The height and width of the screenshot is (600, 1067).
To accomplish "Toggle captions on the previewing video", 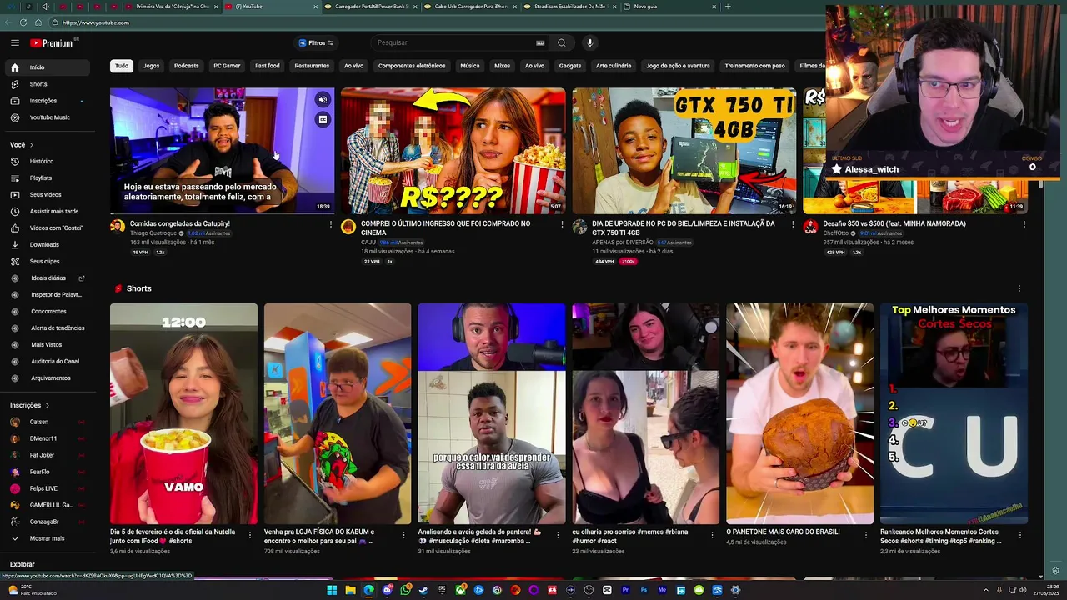I will (323, 119).
